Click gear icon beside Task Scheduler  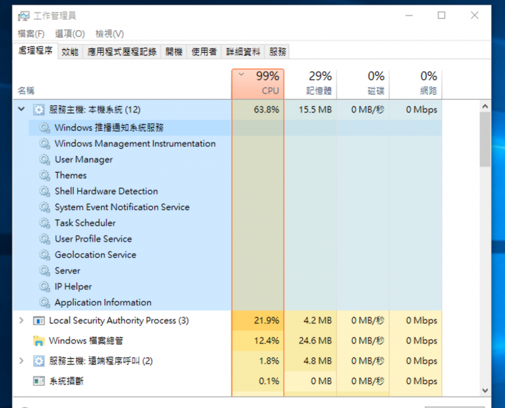[44, 223]
